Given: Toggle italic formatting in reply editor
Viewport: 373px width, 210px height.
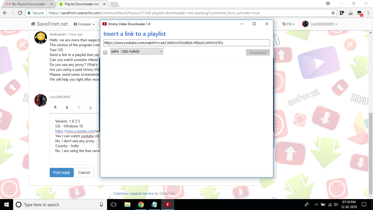Looking at the screenshot, I should (79, 107).
